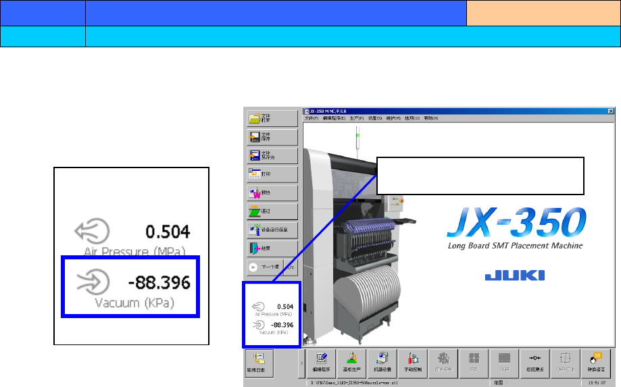The height and width of the screenshot is (387, 621).
Task: Open the 编辑程序(E) menu
Action: (x=334, y=118)
